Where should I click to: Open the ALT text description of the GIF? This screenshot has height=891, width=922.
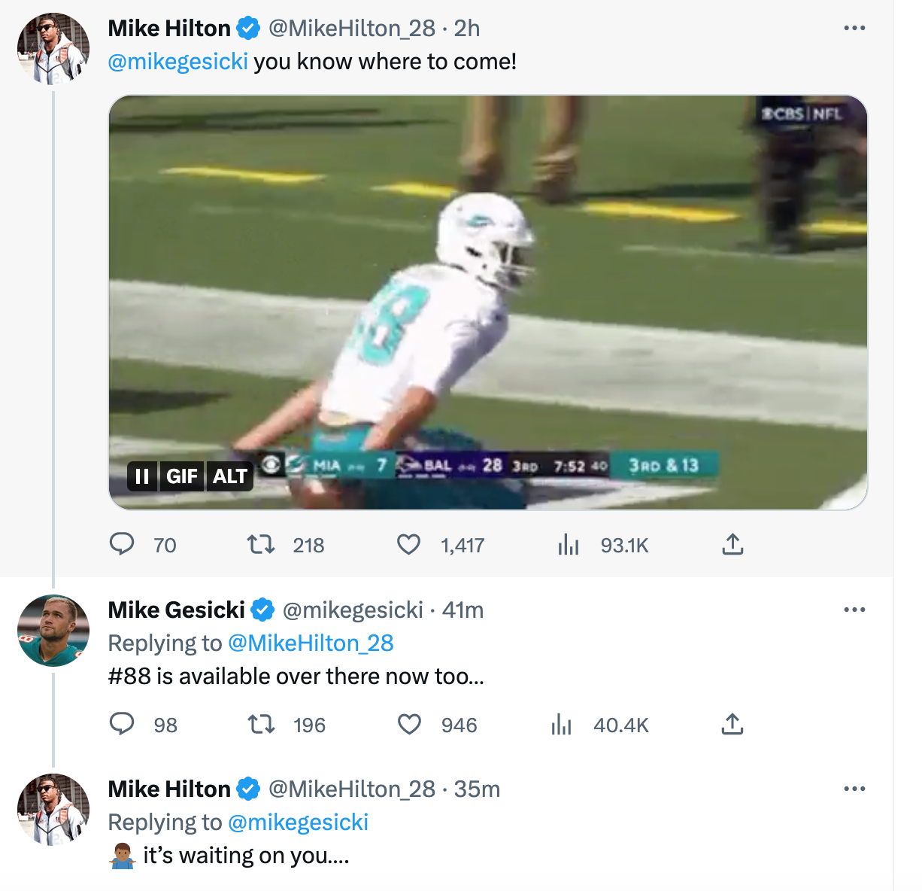tap(230, 476)
